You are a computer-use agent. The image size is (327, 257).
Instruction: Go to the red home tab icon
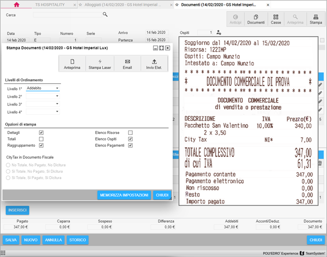pos(16,4)
